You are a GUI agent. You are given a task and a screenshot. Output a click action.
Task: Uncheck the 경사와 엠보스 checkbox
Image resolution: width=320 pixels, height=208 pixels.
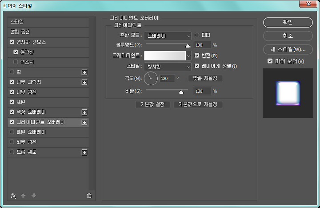[12, 42]
